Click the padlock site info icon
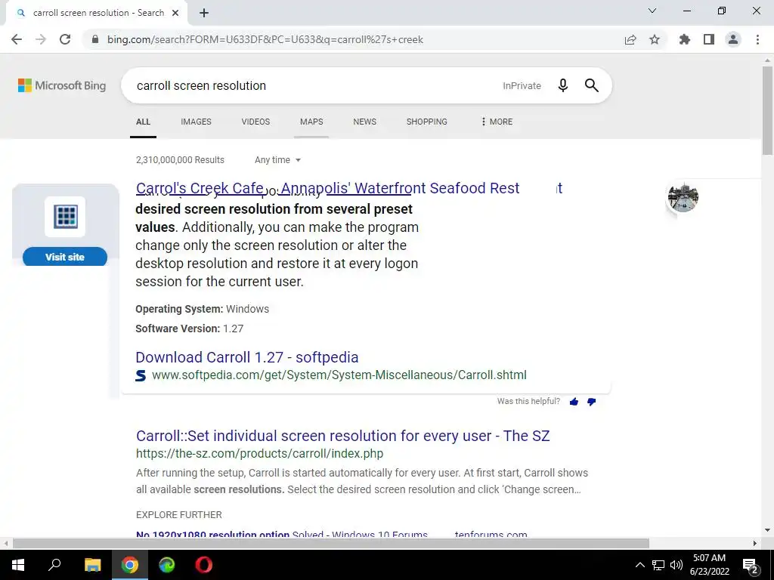 (x=95, y=39)
